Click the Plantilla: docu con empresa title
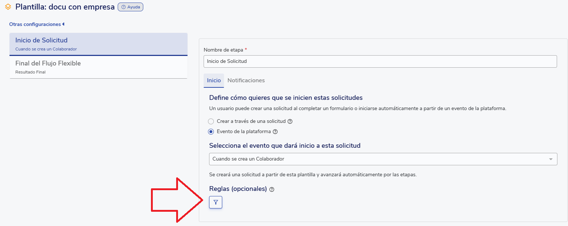The width and height of the screenshot is (568, 226). tap(65, 7)
